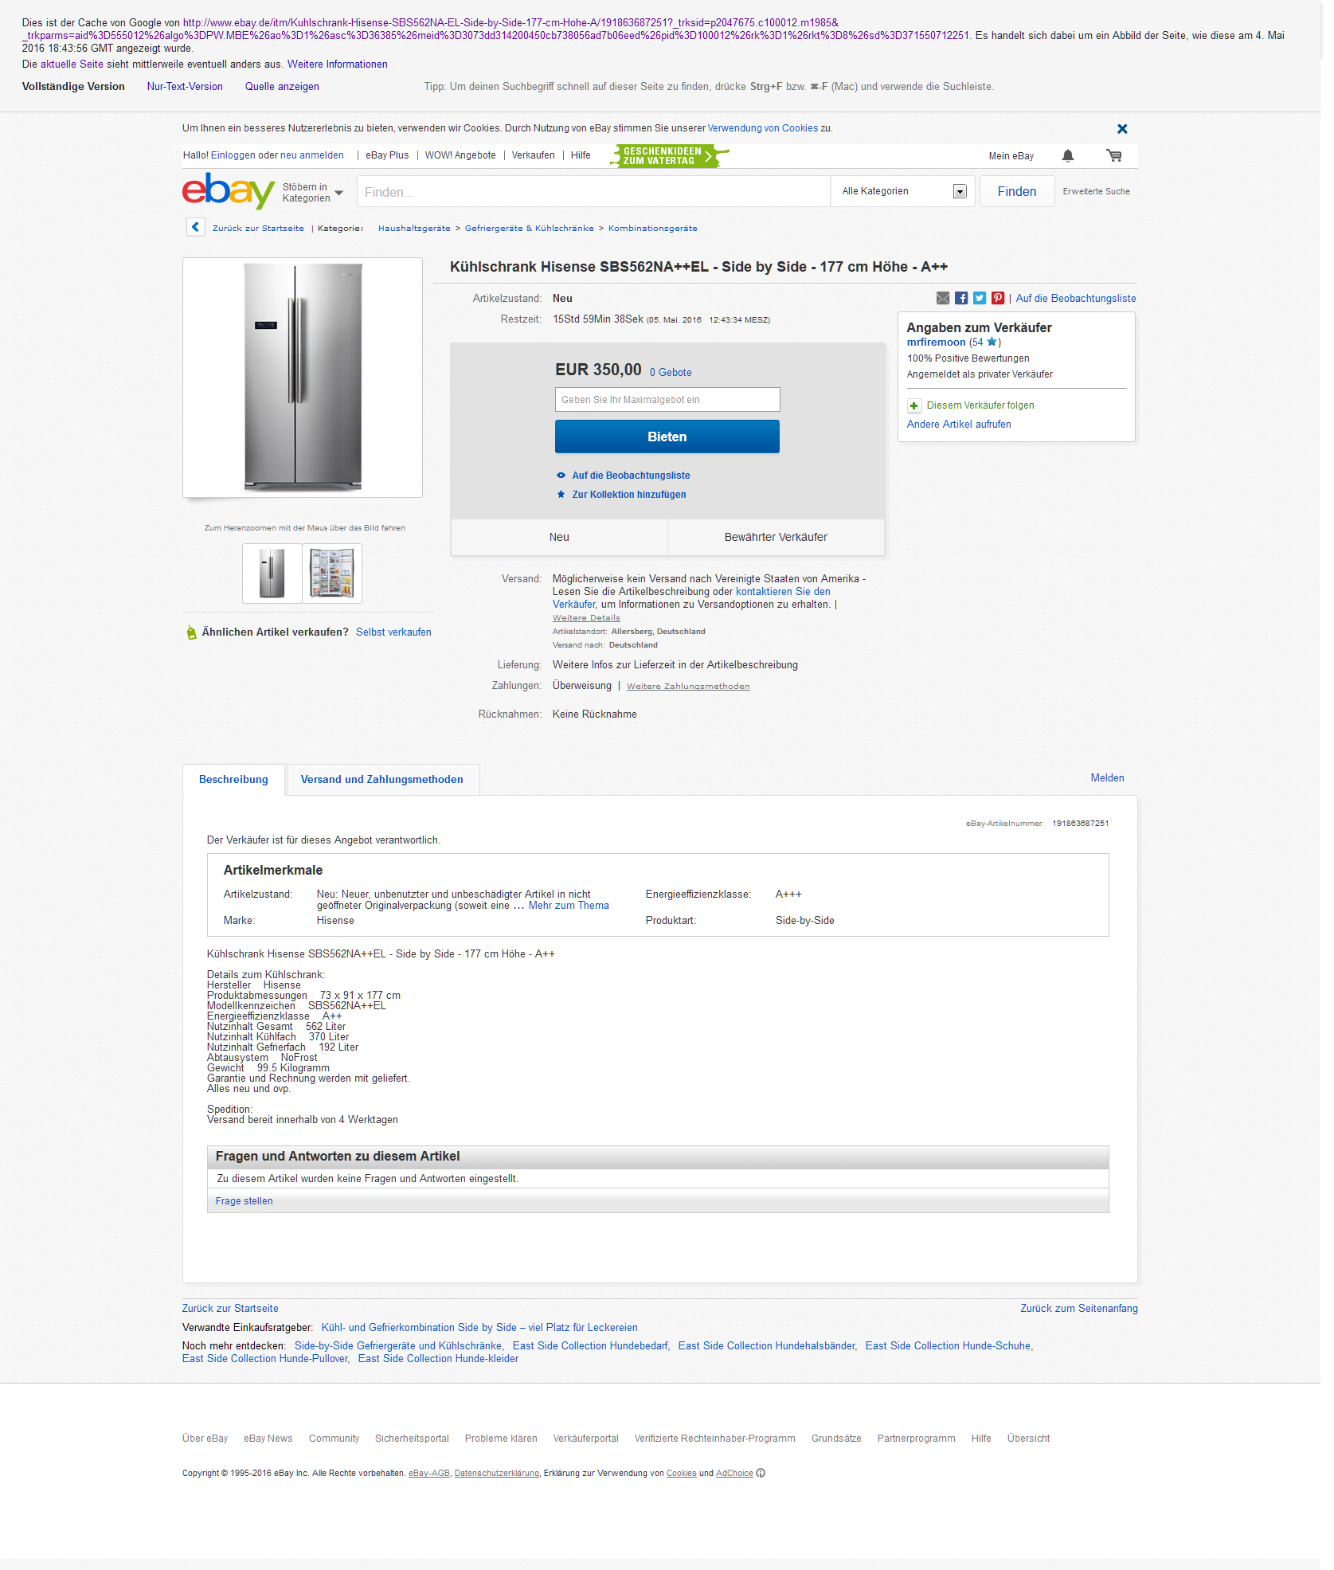Viewport: 1334px width, 1570px height.
Task: Click Weitere Informationen in cache header
Action: point(338,65)
